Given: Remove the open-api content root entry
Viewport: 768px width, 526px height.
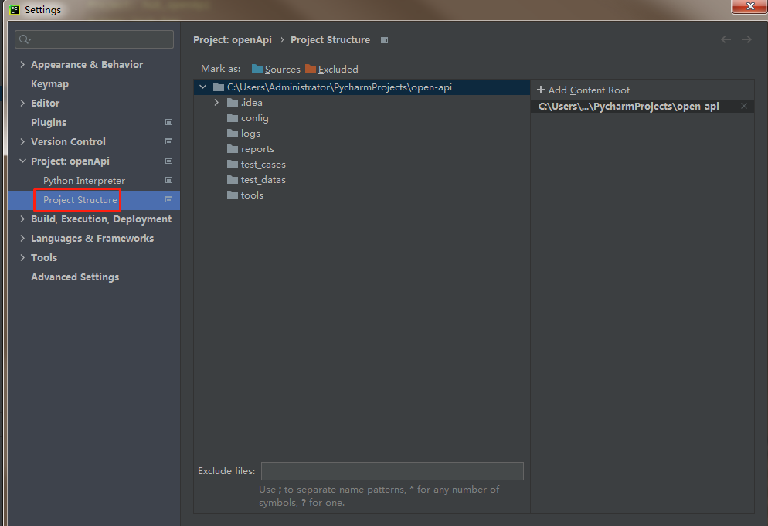Looking at the screenshot, I should [x=744, y=106].
